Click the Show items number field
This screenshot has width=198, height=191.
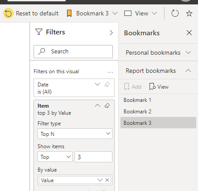[x=93, y=157]
